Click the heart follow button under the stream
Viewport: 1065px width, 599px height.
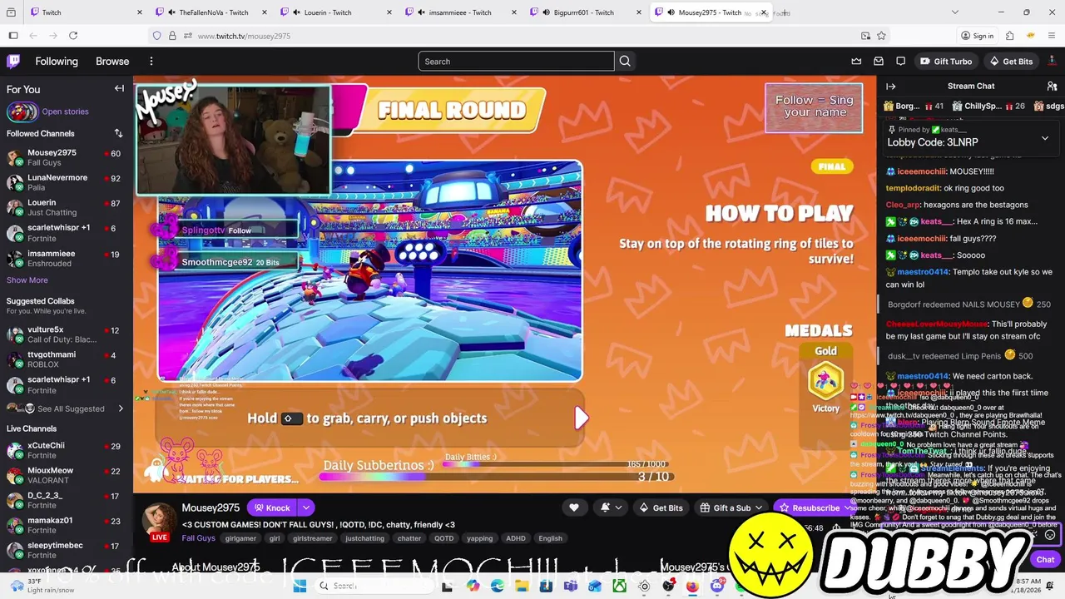point(573,507)
